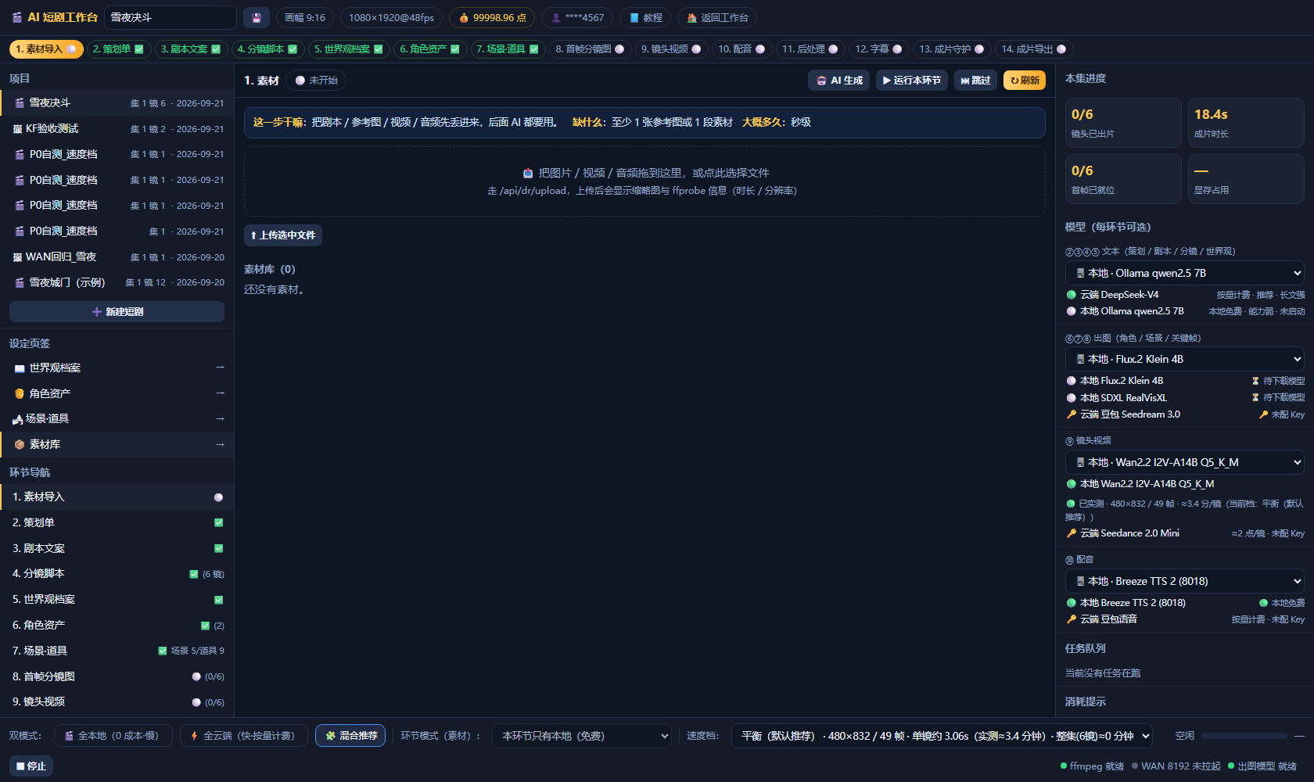1314x782 pixels.
Task: Click the coin icon in points balance
Action: pyautogui.click(x=464, y=18)
